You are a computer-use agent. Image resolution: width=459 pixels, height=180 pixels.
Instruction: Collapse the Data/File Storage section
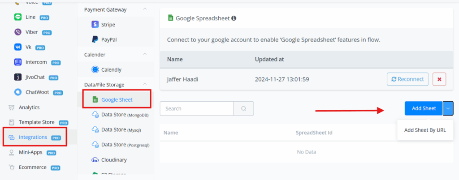pyautogui.click(x=145, y=85)
